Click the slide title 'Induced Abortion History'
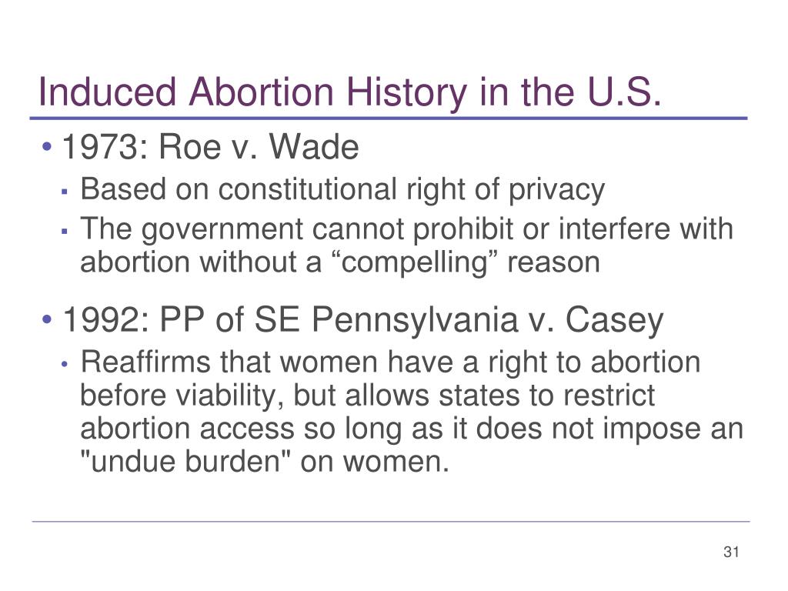Screen dimensions: 788x591 (252, 92)
